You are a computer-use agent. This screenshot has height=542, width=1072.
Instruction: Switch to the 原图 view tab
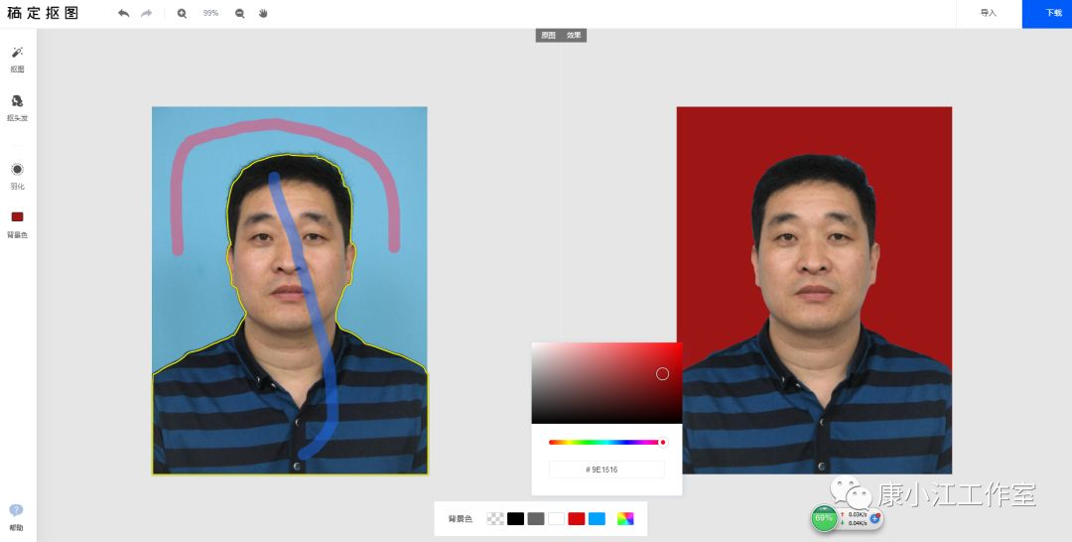pos(548,35)
